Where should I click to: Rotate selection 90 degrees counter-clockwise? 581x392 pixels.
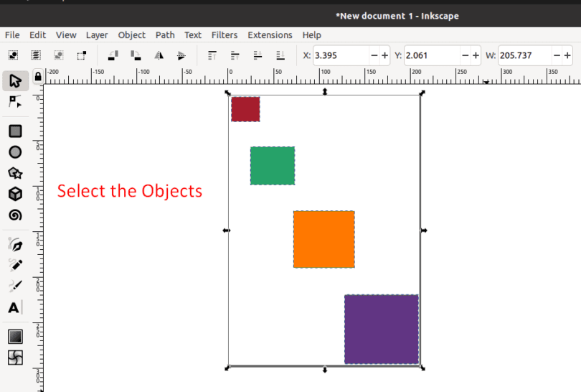click(x=113, y=55)
